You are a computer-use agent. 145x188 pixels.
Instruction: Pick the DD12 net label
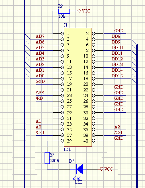point(117,59)
